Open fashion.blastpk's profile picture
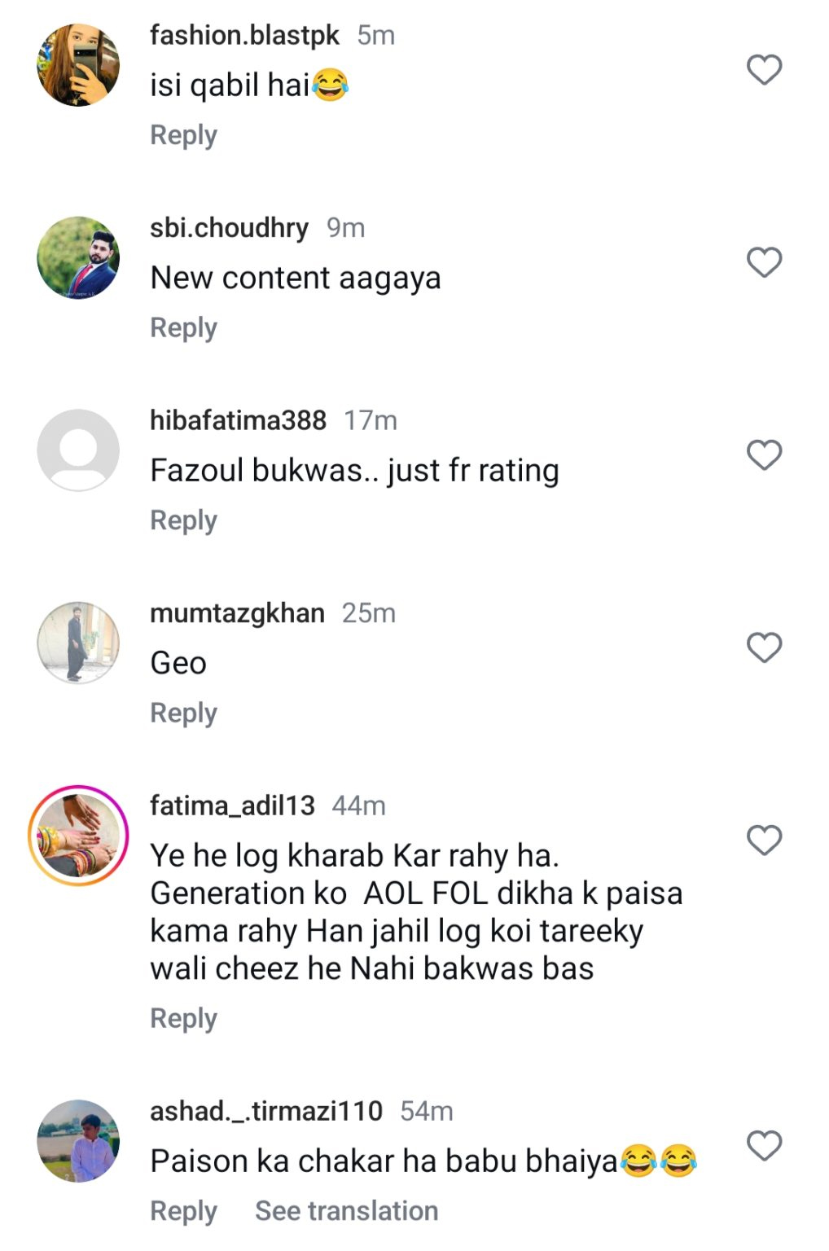 pyautogui.click(x=78, y=65)
